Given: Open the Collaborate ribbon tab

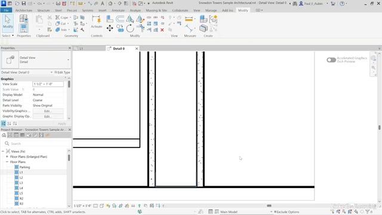Looking at the screenshot, I should 180,11.
